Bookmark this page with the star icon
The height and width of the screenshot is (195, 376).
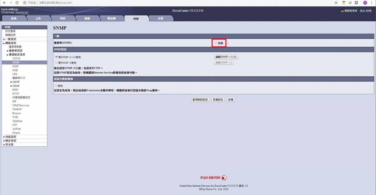coord(336,2)
